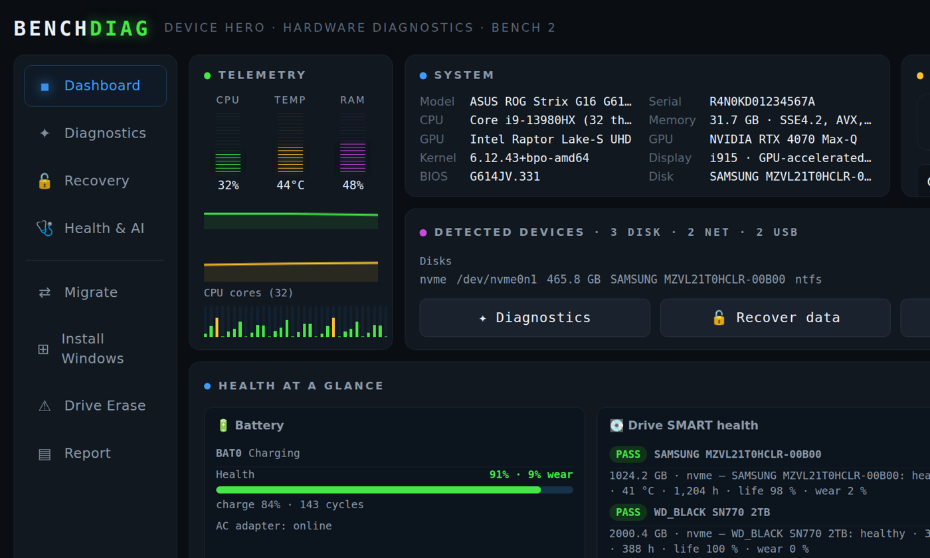The height and width of the screenshot is (558, 930).
Task: Click the NVIDIA RTX 4070 Max-Q text
Action: coord(783,139)
